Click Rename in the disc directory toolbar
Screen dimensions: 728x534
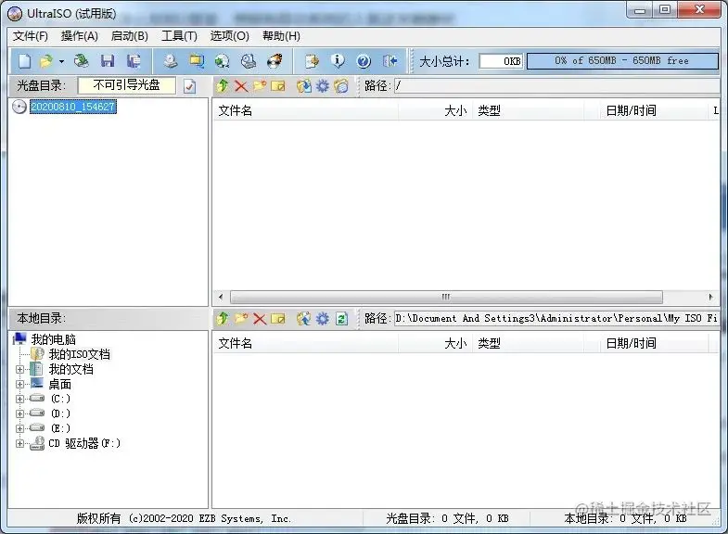pos(278,86)
